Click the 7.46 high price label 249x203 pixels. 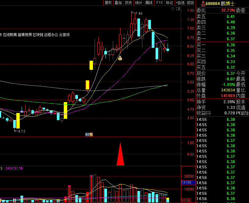tap(139, 13)
